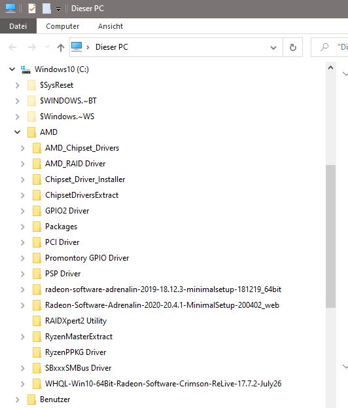
Task: Select the RyzenPPKG Driver folder
Action: pos(76,352)
